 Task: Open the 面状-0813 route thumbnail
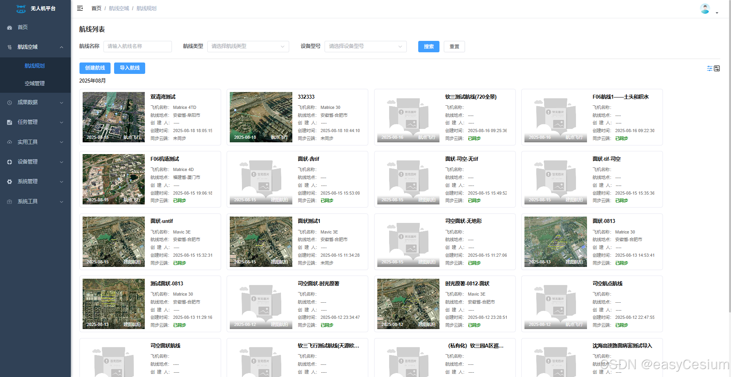pos(556,242)
